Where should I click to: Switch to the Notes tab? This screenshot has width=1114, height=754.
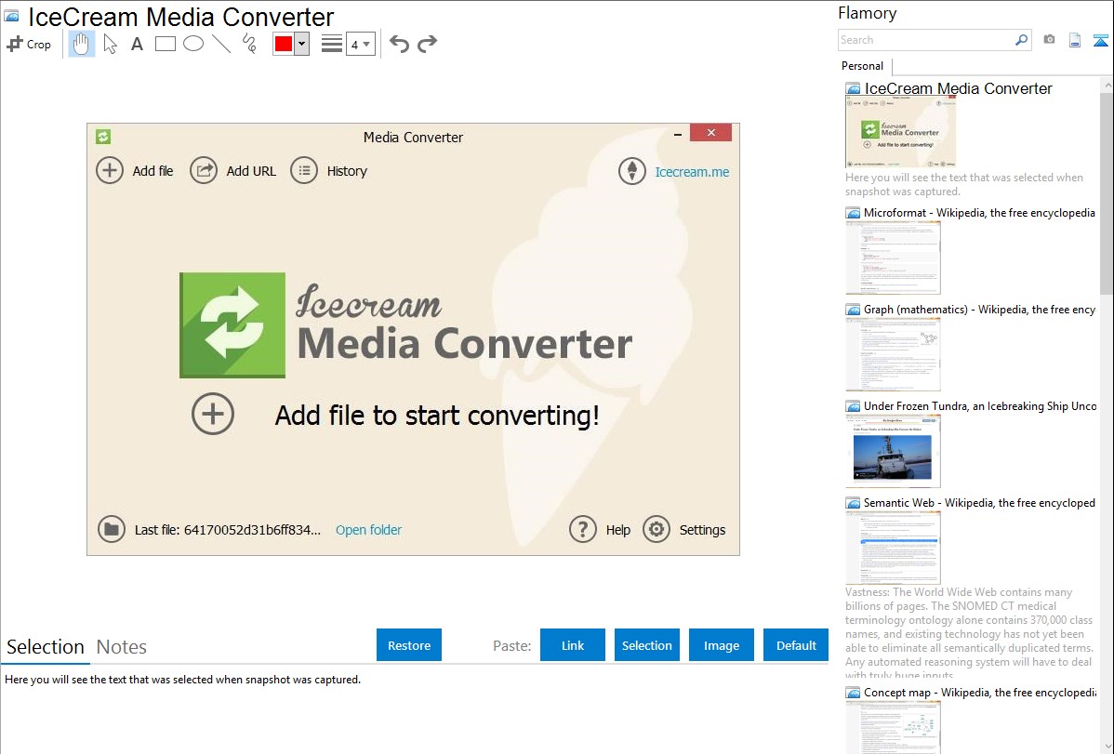click(122, 647)
